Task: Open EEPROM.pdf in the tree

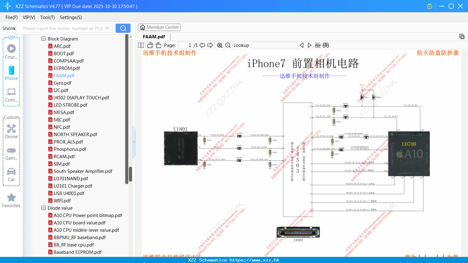Action: pos(67,68)
